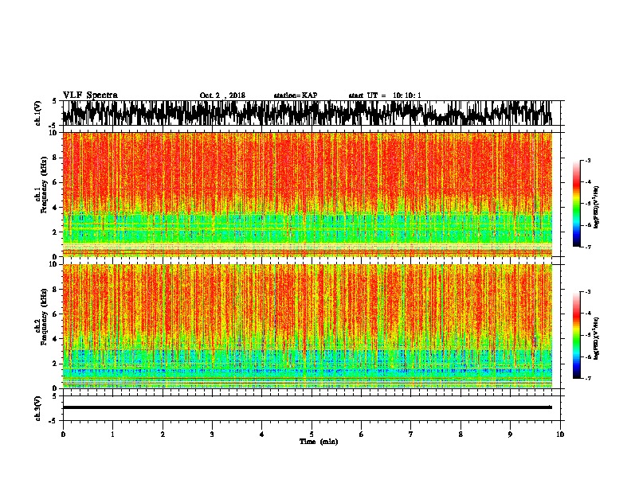Click the "Time (min)" x-axis label
This screenshot has width=631, height=487.
319,442
